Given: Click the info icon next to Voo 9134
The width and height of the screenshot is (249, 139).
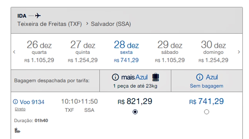Looking at the screenshot, I should coord(15,102).
